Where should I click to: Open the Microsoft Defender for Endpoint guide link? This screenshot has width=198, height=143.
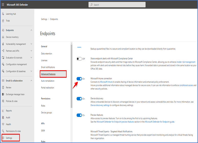[x=160, y=122]
